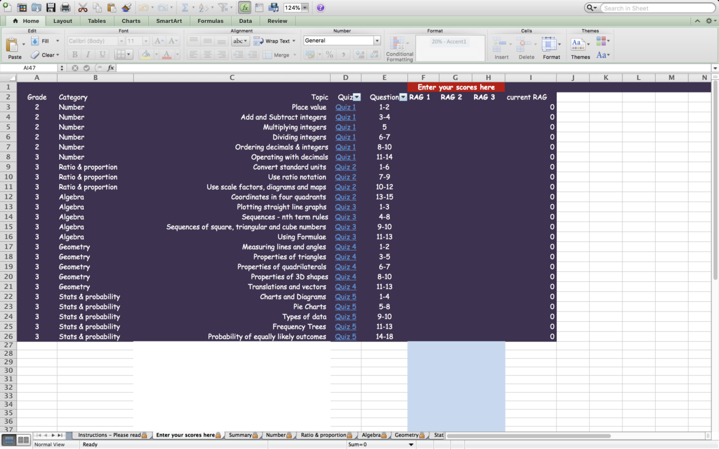This screenshot has height=449, width=719.
Task: Click the Print icon in toolbar
Action: 65,7
